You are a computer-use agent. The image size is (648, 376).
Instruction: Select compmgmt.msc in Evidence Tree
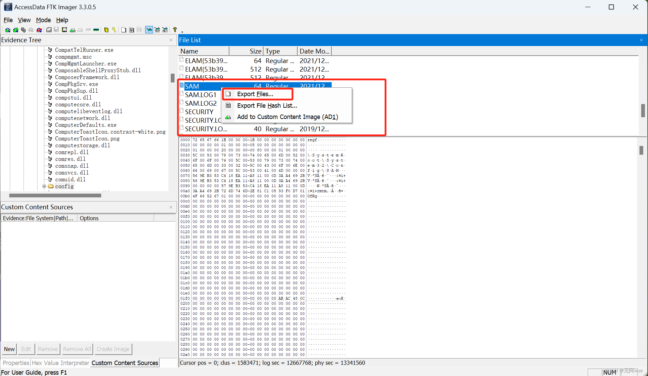click(73, 57)
